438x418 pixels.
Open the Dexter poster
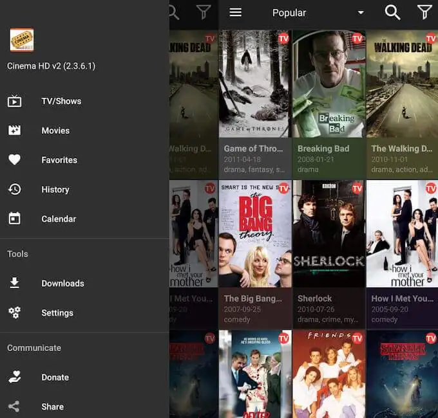255,374
